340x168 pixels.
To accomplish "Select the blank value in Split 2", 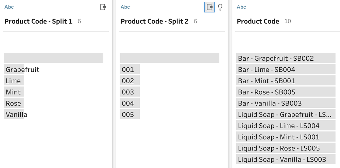I will point(169,58).
